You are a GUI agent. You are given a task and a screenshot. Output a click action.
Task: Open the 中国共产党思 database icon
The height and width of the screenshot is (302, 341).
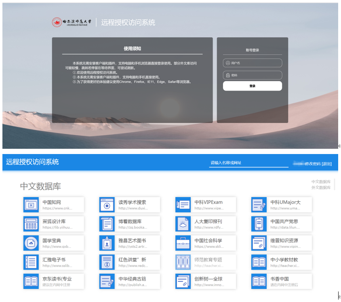[x=259, y=224]
